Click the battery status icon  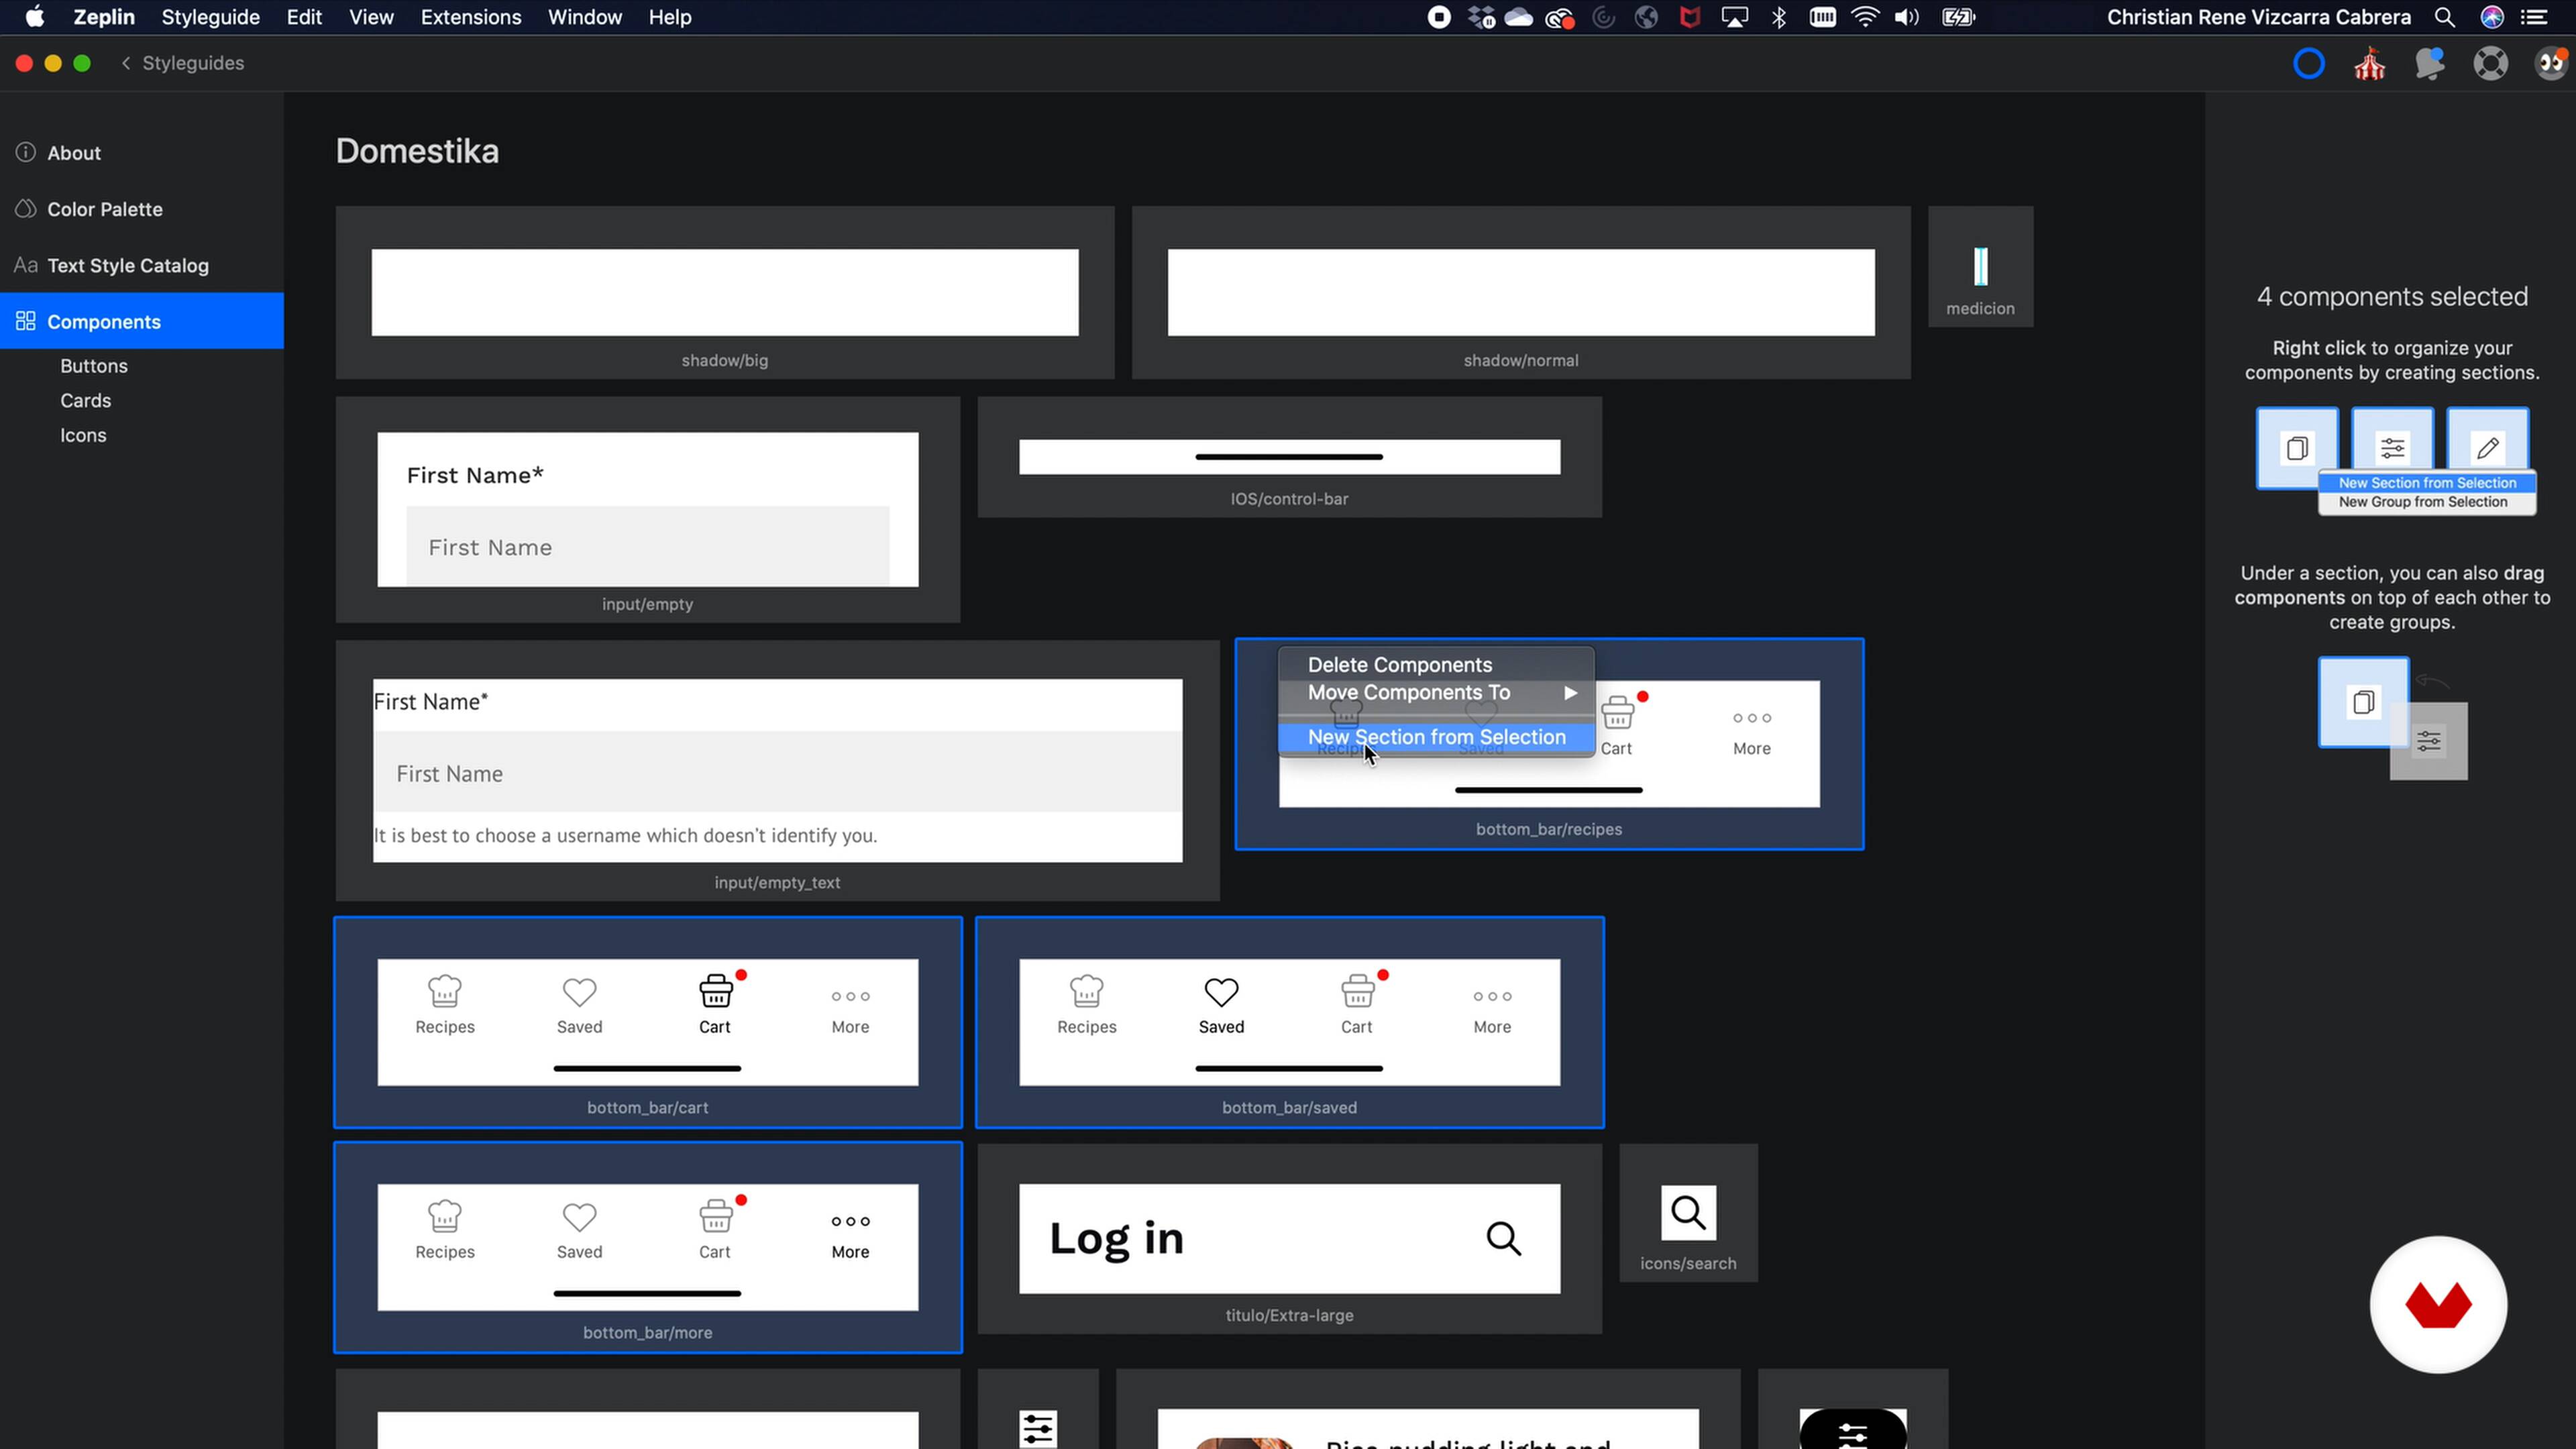point(1958,17)
